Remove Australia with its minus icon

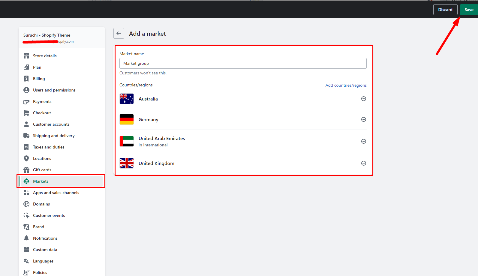pyautogui.click(x=363, y=99)
